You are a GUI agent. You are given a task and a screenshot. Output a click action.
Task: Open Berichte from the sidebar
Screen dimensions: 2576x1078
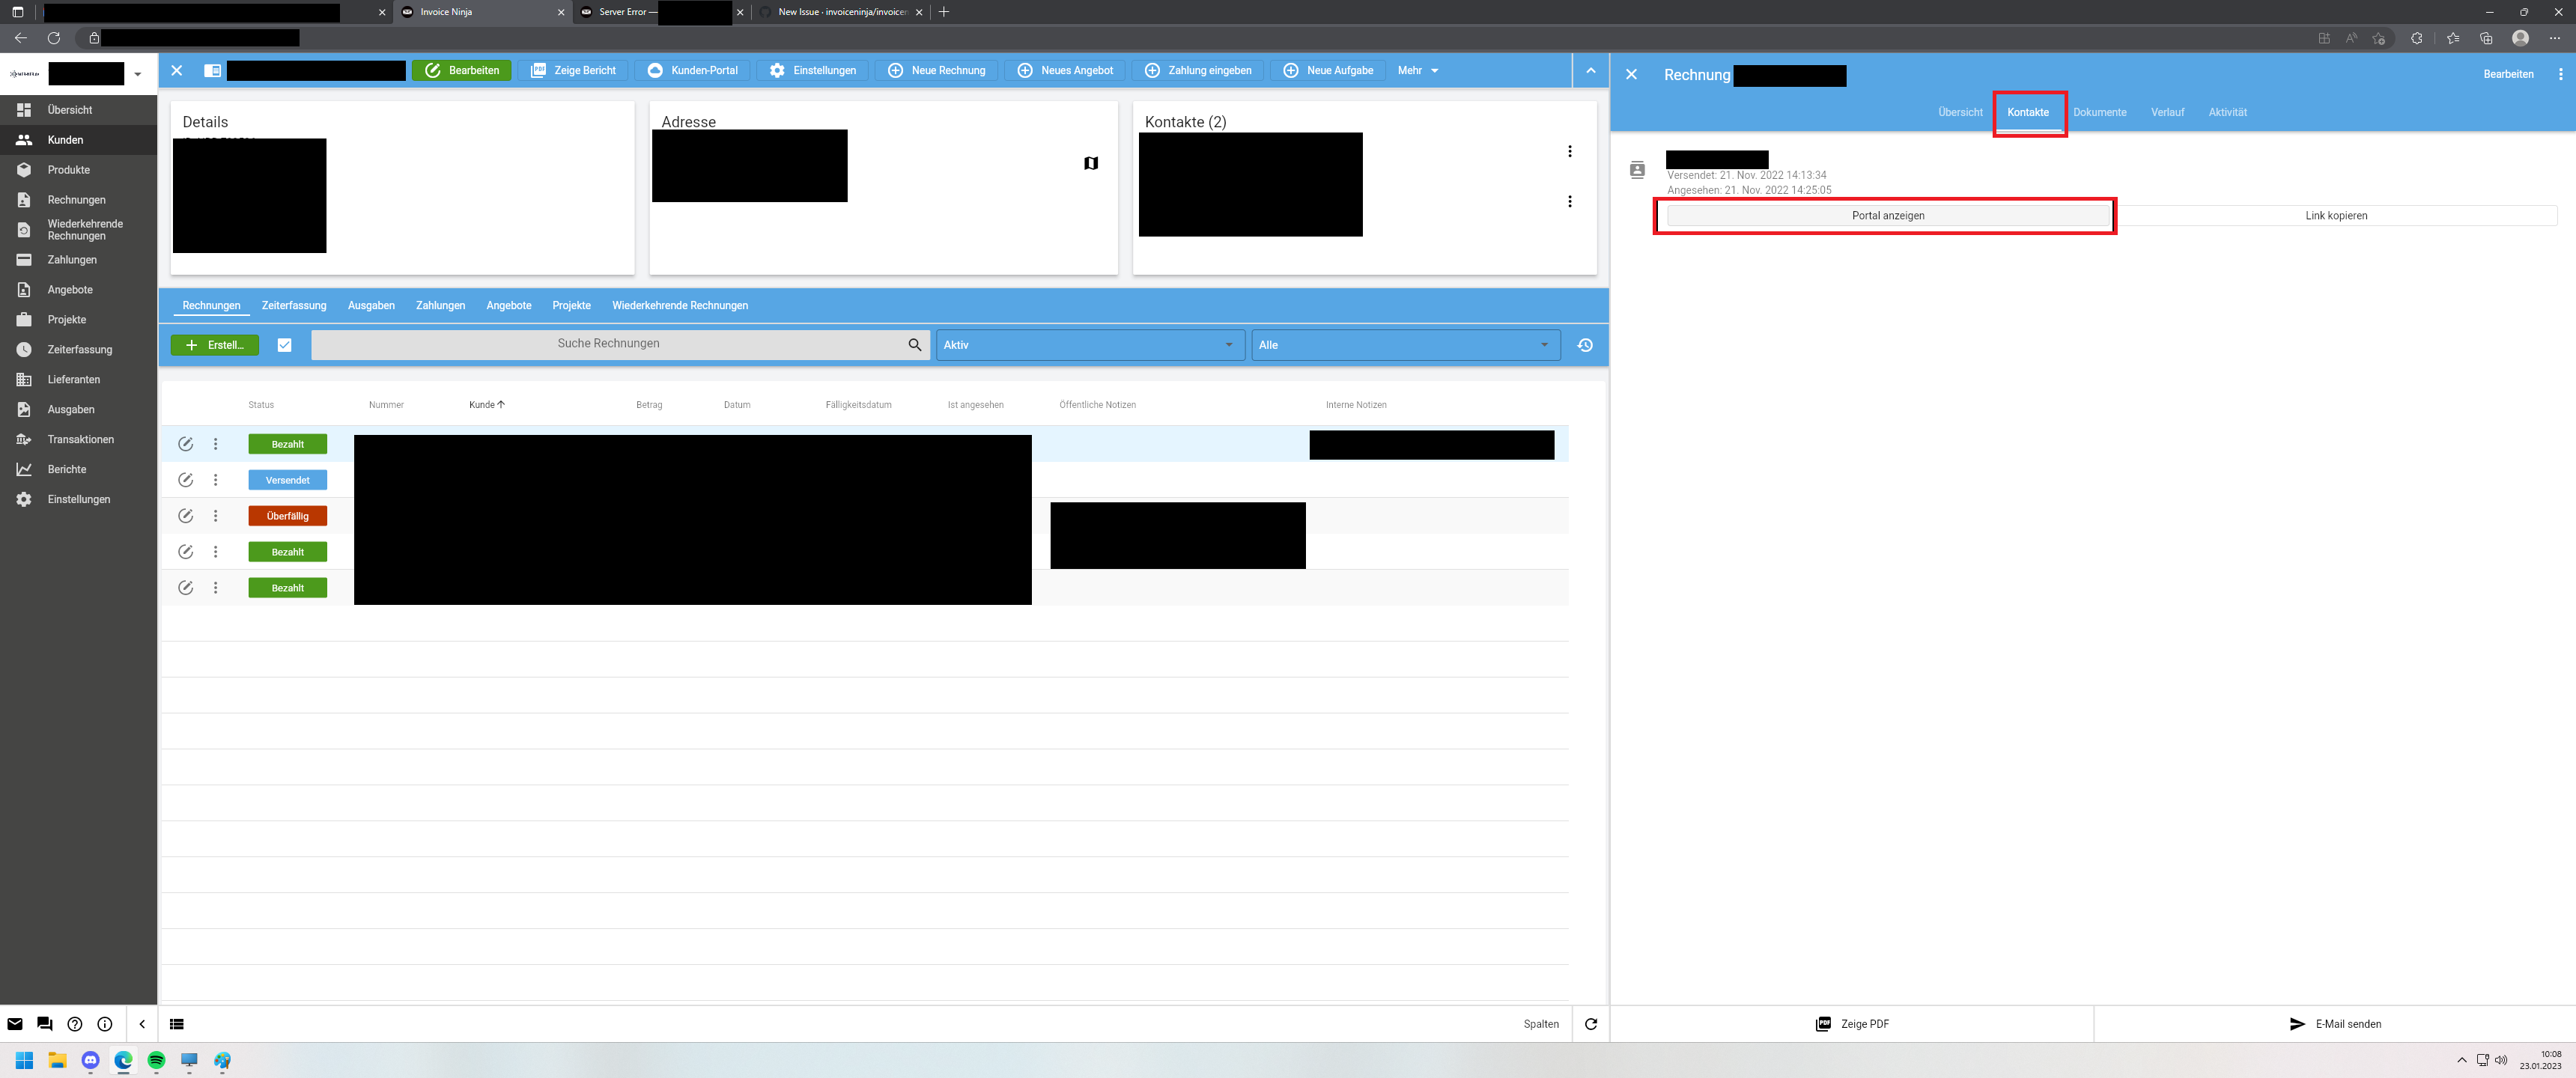tap(66, 469)
